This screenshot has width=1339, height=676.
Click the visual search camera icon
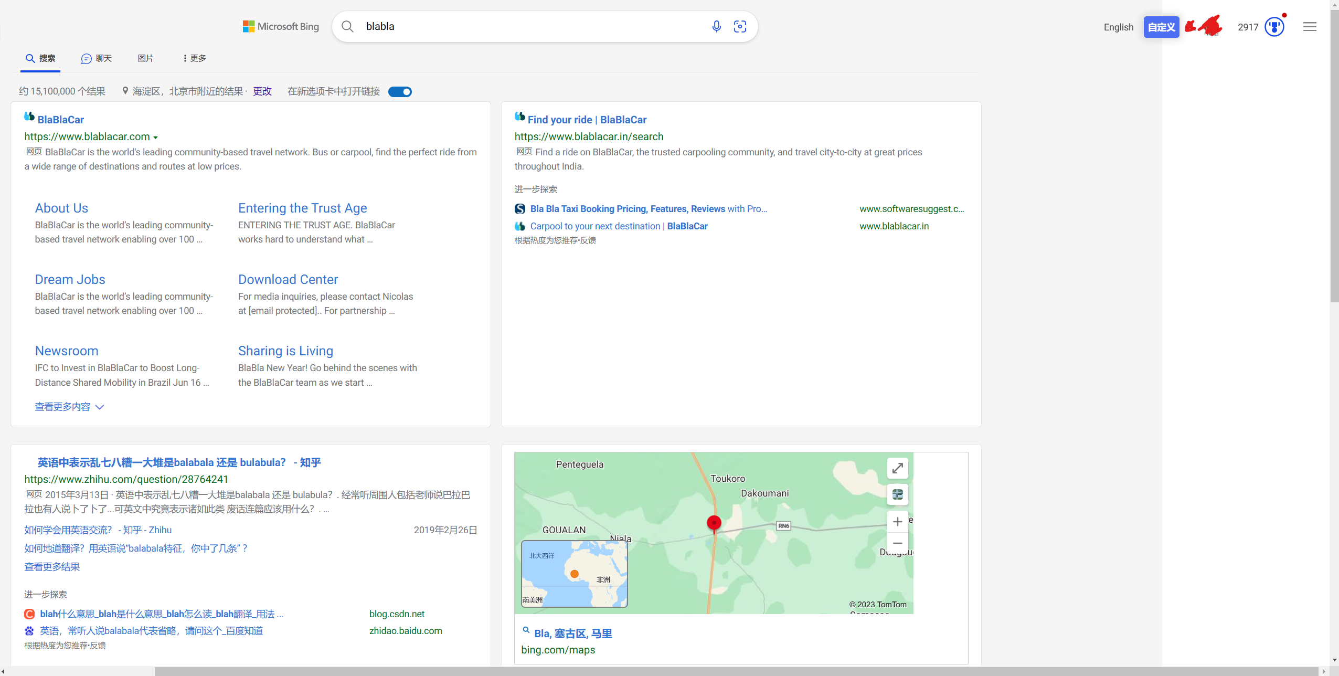tap(740, 26)
